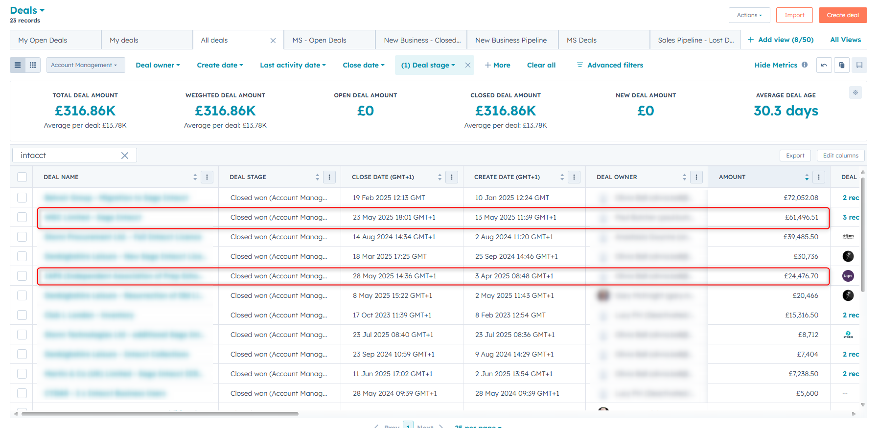Sort by Deal Name arrows
The width and height of the screenshot is (879, 428).
tap(195, 177)
